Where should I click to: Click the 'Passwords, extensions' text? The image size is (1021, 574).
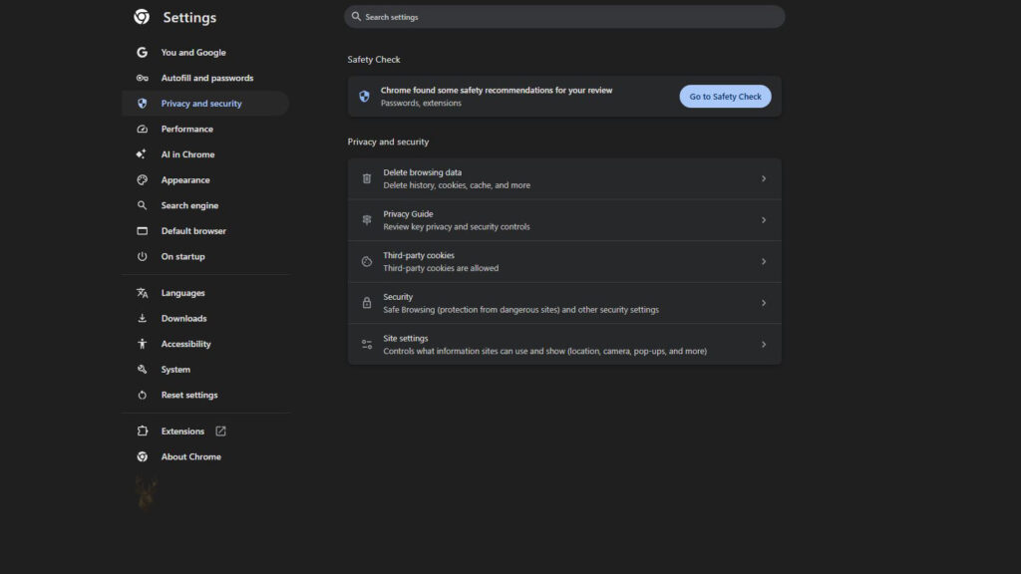pos(421,103)
